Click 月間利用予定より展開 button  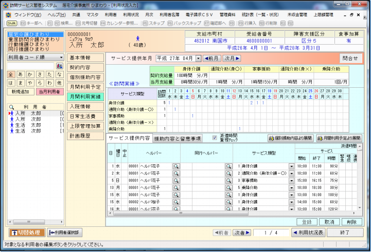[338, 138]
